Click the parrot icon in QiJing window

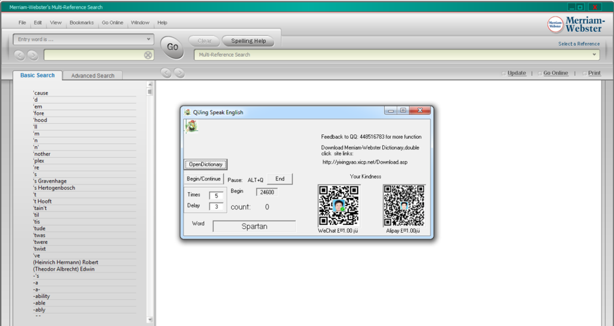(191, 126)
